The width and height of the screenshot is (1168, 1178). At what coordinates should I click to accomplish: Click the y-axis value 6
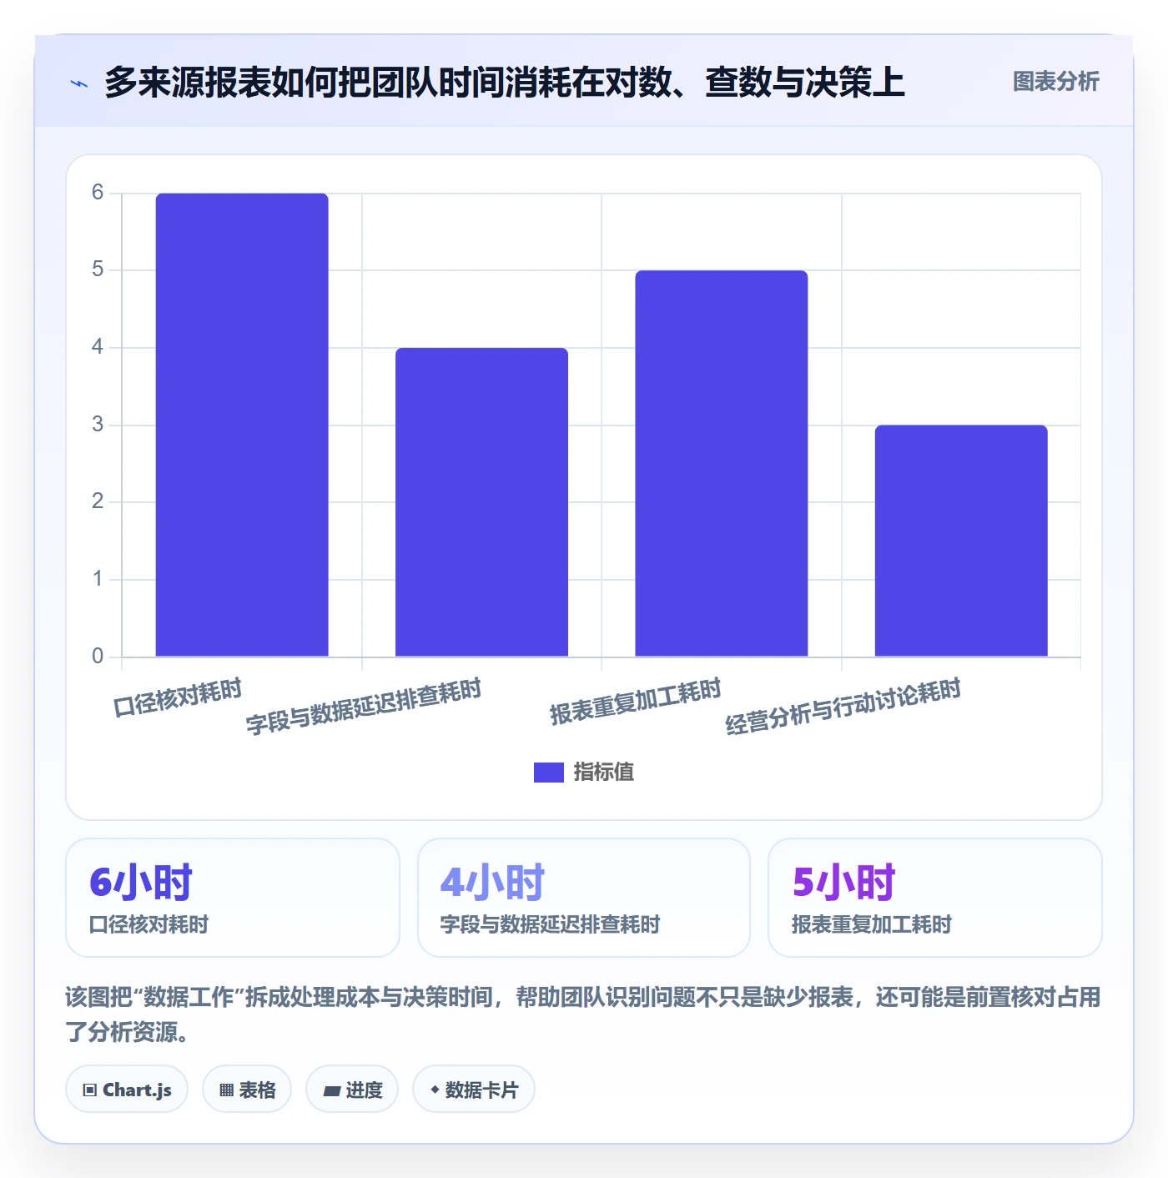click(x=98, y=193)
